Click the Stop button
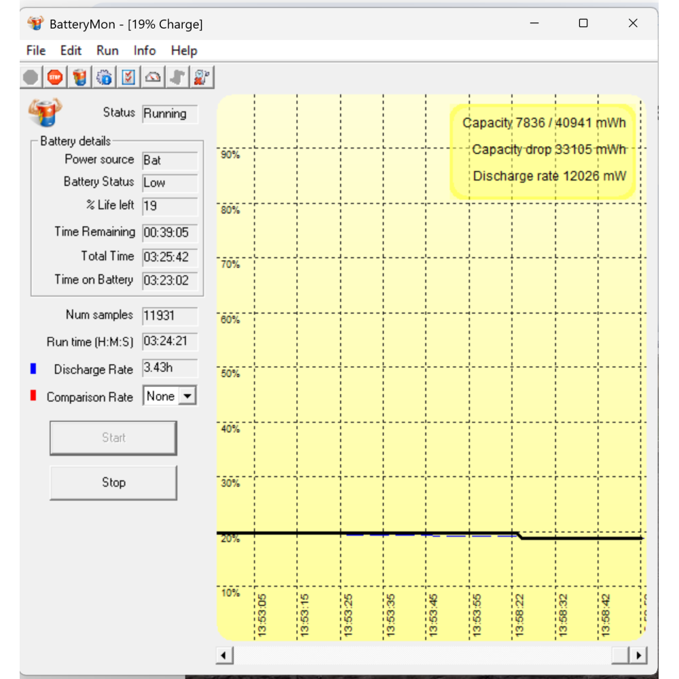 pos(113,482)
